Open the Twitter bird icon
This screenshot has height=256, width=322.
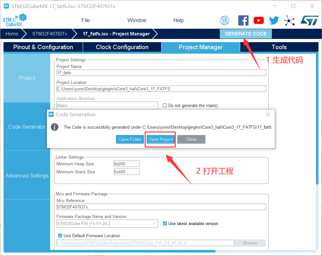[274, 20]
